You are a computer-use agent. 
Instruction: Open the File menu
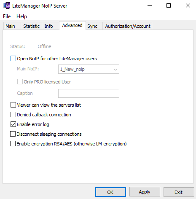7,16
